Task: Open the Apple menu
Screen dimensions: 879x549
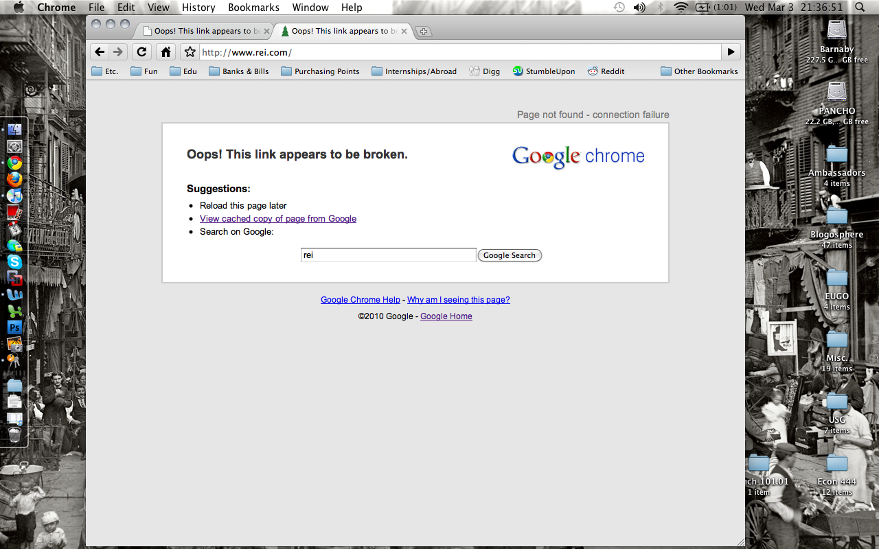Action: point(19,8)
